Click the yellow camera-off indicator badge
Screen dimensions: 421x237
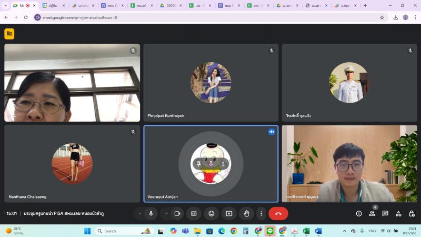tap(9, 34)
